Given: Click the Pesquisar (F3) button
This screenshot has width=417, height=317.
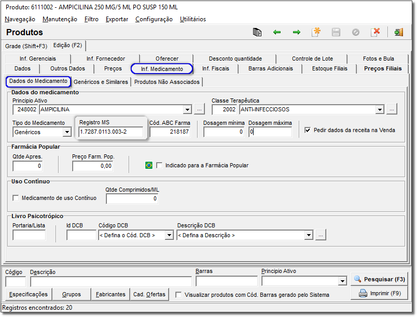Looking at the screenshot, I should point(379,279).
